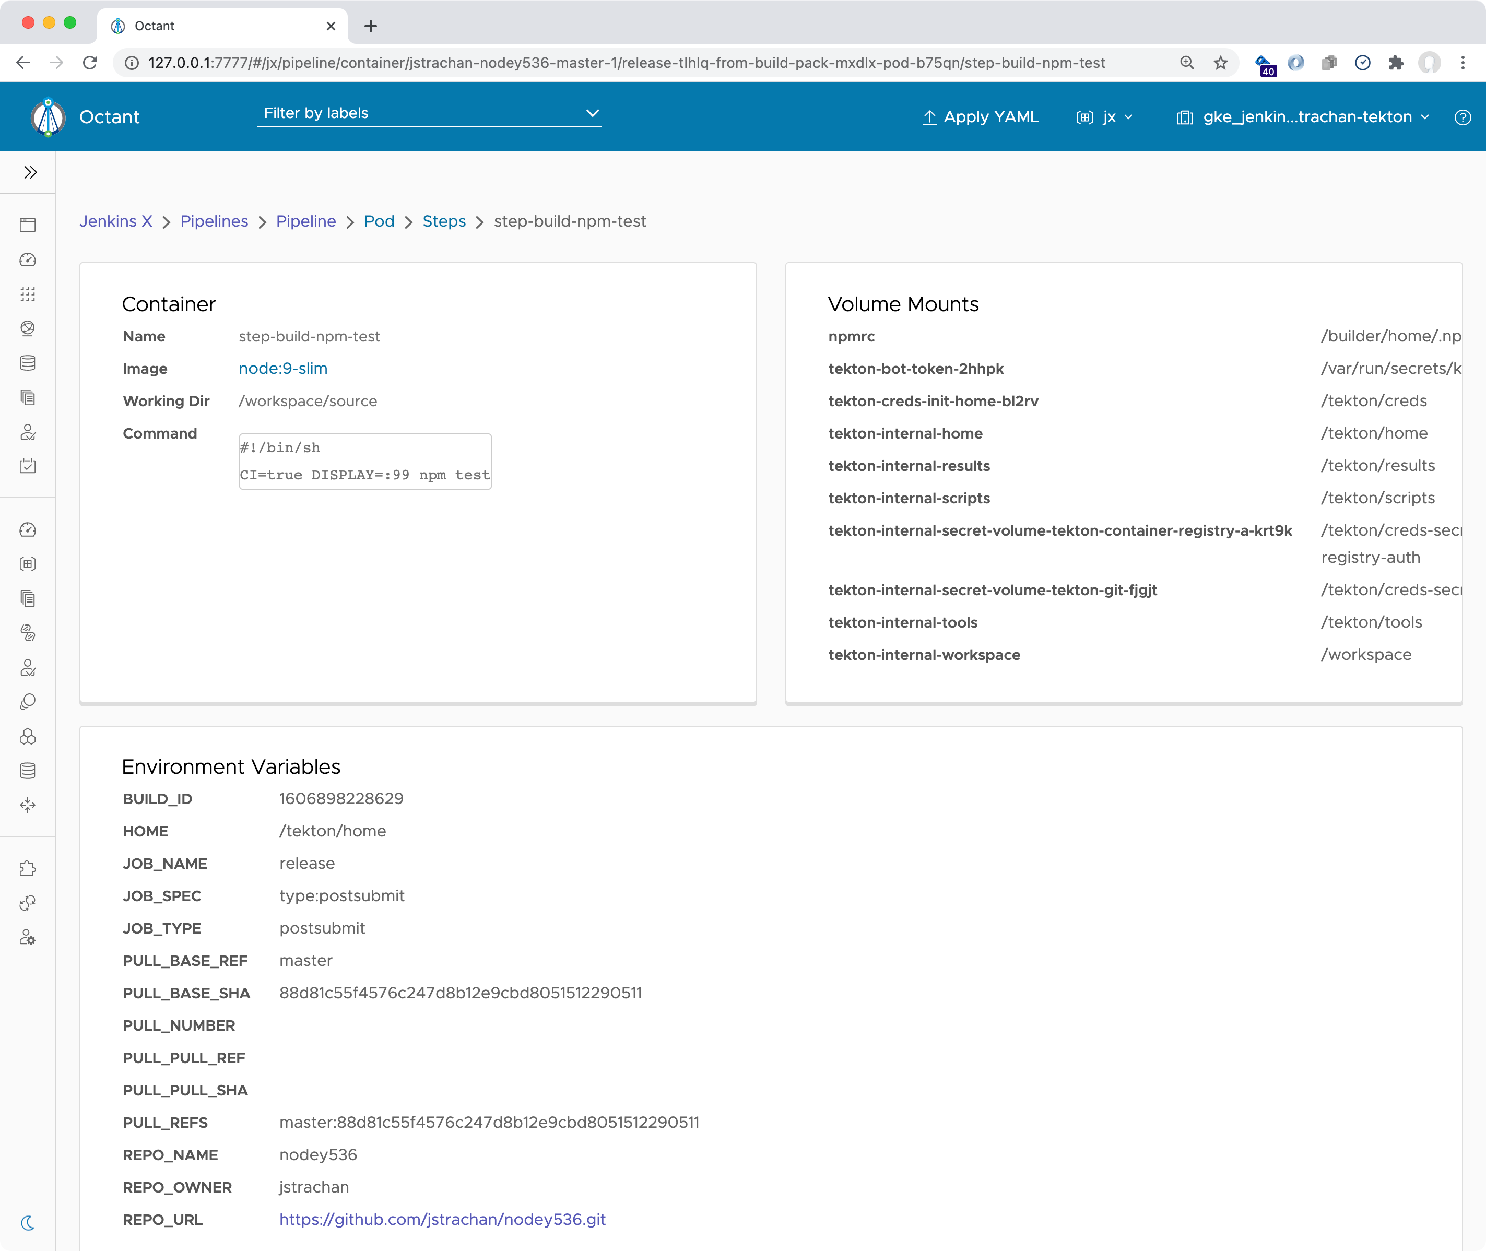Select the tekton-bot-token-2hhpk volume mount name
Screen dimensions: 1486x1251
[916, 369]
